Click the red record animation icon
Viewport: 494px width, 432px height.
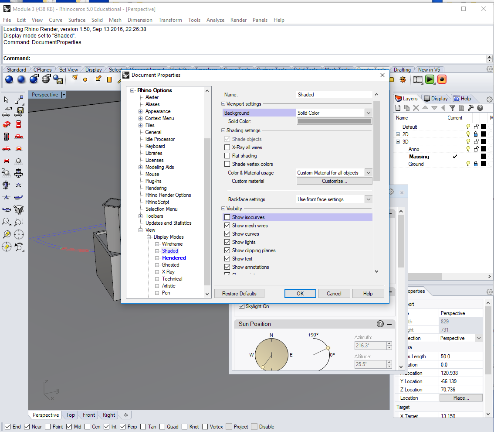coord(442,79)
